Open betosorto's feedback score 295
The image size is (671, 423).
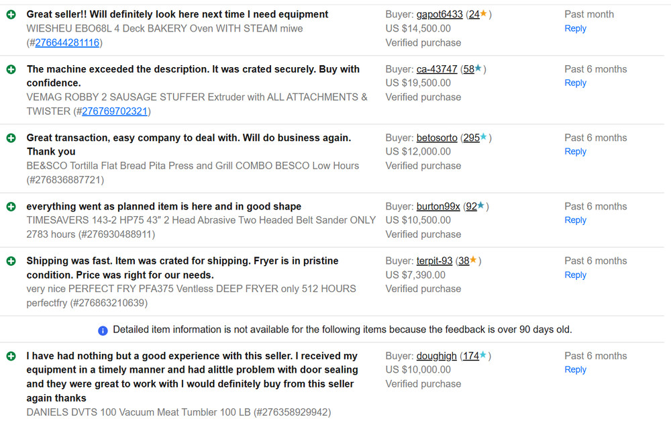(x=472, y=138)
